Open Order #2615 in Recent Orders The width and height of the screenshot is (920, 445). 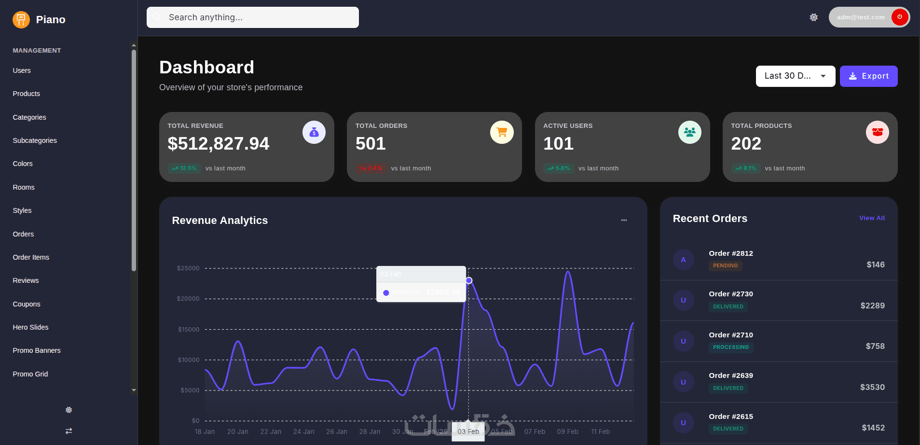pyautogui.click(x=779, y=423)
